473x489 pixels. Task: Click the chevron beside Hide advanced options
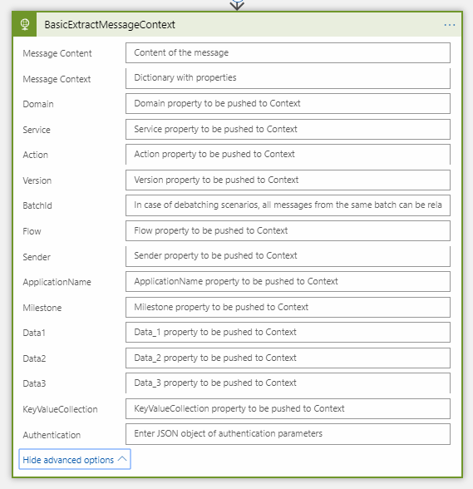122,459
